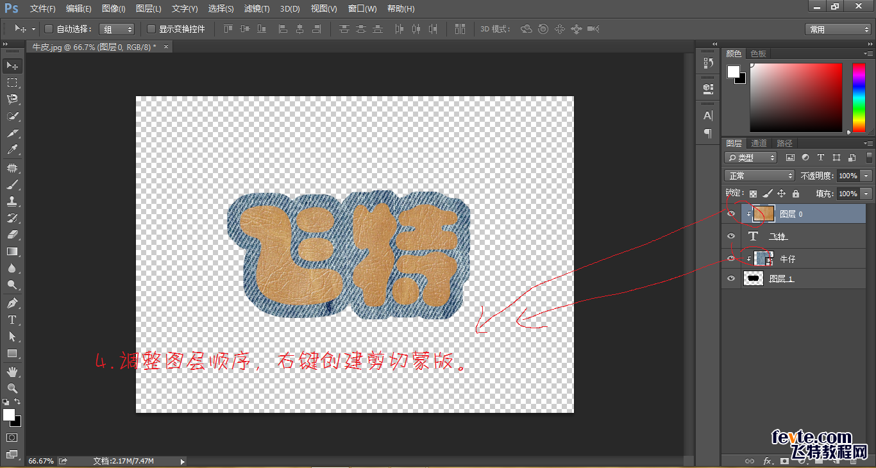This screenshot has width=876, height=468.
Task: Switch to the 路径 tab
Action: pyautogui.click(x=785, y=144)
